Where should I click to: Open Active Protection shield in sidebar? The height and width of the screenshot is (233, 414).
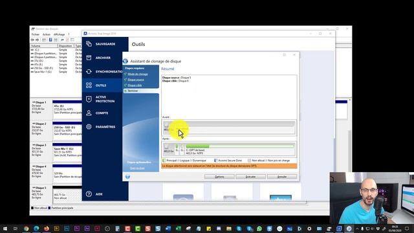tap(89, 99)
